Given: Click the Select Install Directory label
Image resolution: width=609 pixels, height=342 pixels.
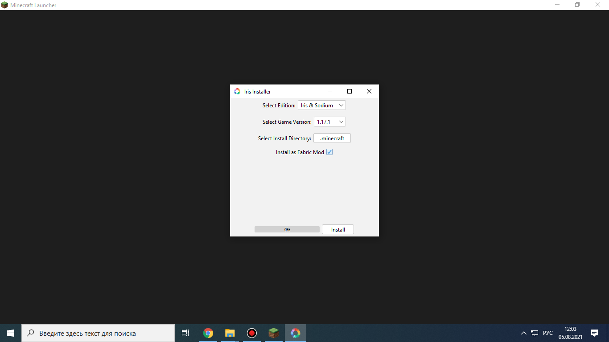Looking at the screenshot, I should click(x=284, y=138).
